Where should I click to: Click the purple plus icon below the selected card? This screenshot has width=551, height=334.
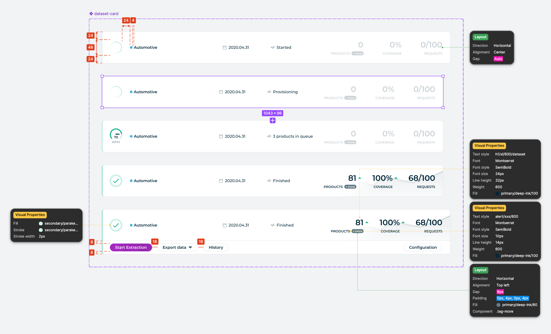click(x=273, y=121)
